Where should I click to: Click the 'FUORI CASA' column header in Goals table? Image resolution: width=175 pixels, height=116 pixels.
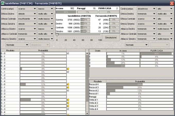(x=156, y=51)
